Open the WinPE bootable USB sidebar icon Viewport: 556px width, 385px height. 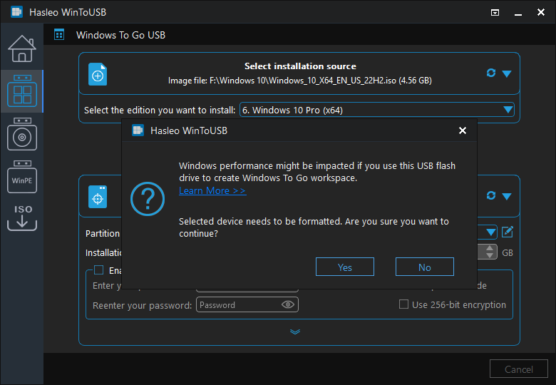(x=22, y=177)
